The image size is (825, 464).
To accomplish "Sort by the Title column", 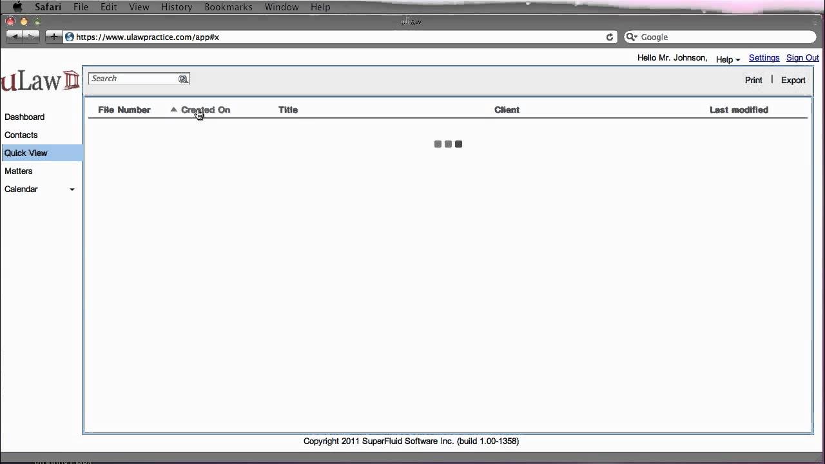I will coord(288,110).
